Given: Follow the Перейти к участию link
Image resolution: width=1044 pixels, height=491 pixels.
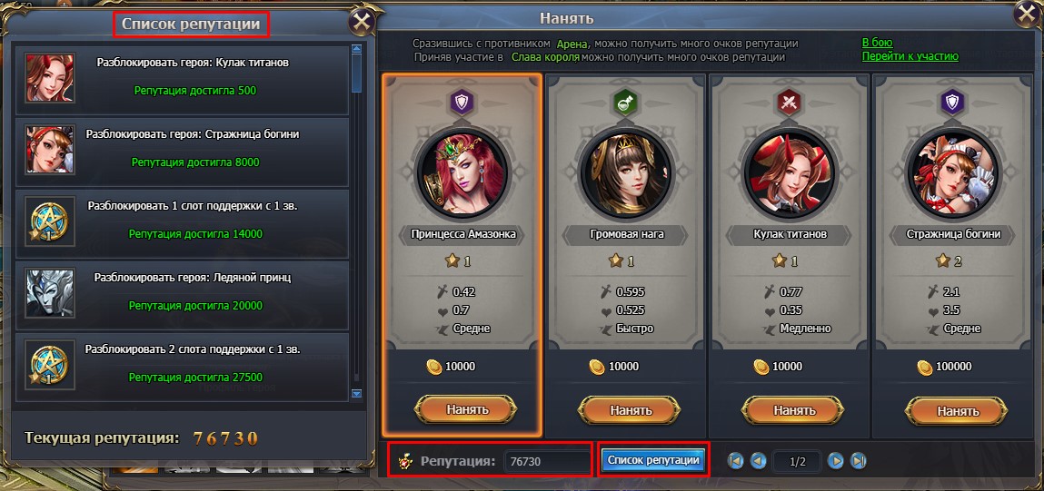Looking at the screenshot, I should [x=910, y=56].
